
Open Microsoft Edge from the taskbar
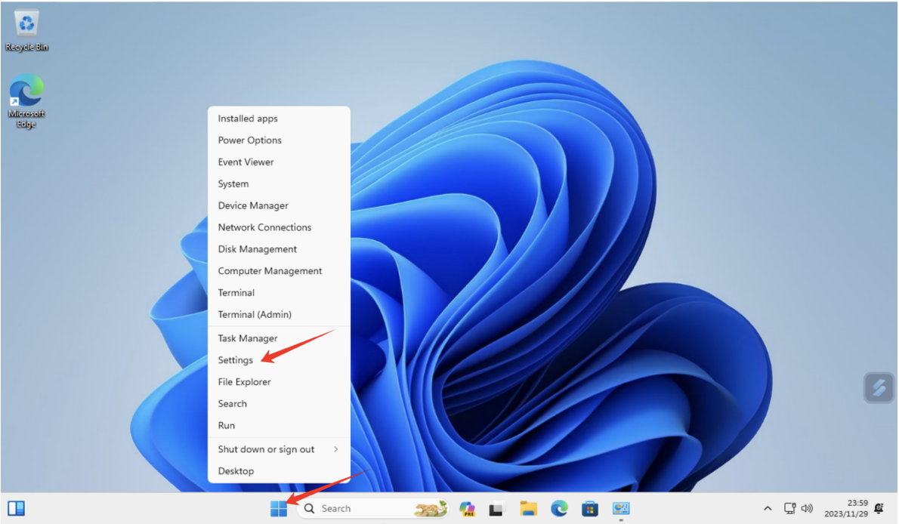(559, 509)
